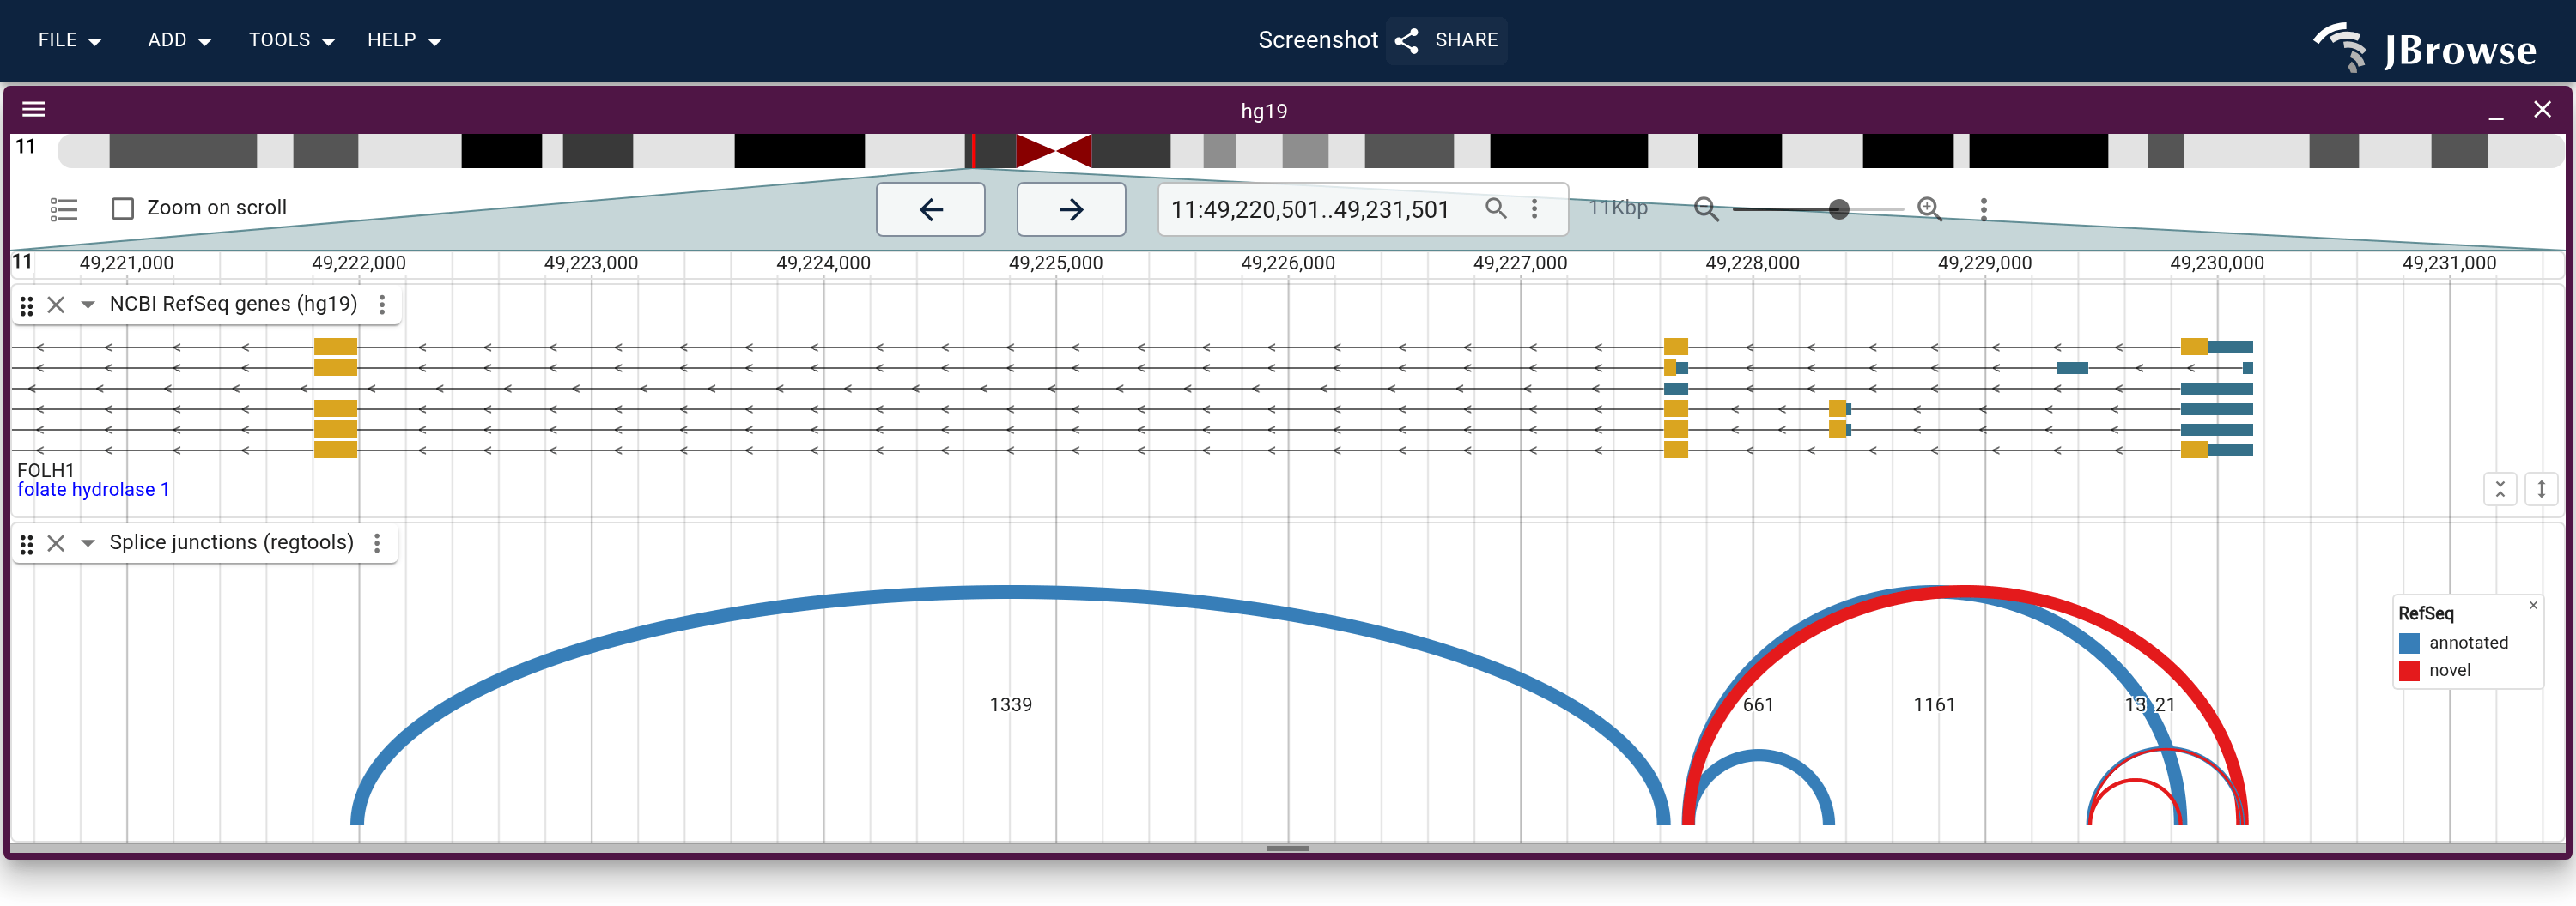
Task: Click the blue annotated legend swatch
Action: pyautogui.click(x=2409, y=643)
